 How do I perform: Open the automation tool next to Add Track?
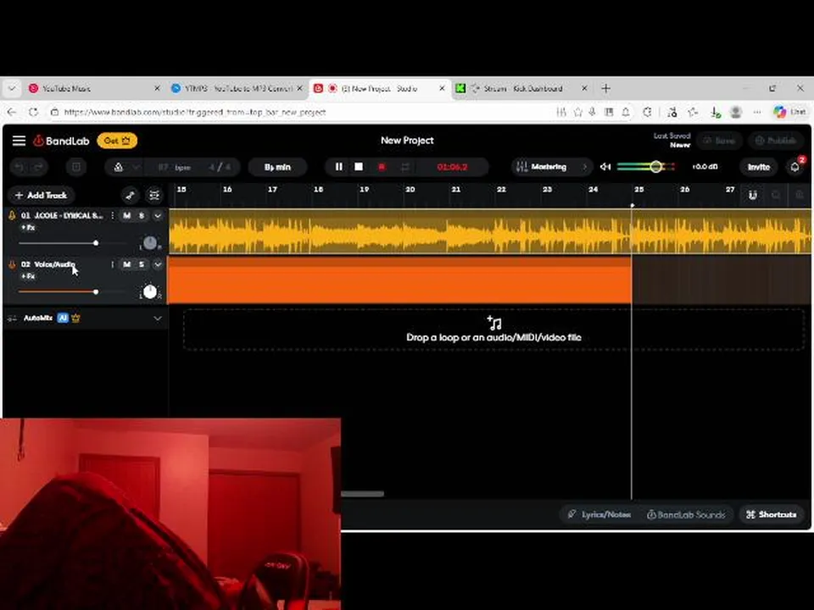(x=131, y=195)
